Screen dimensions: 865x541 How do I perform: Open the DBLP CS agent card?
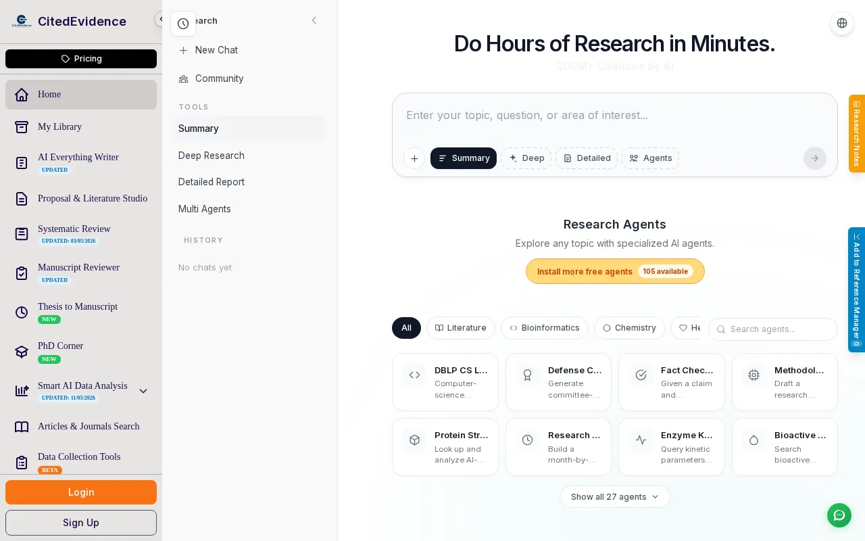tap(445, 382)
